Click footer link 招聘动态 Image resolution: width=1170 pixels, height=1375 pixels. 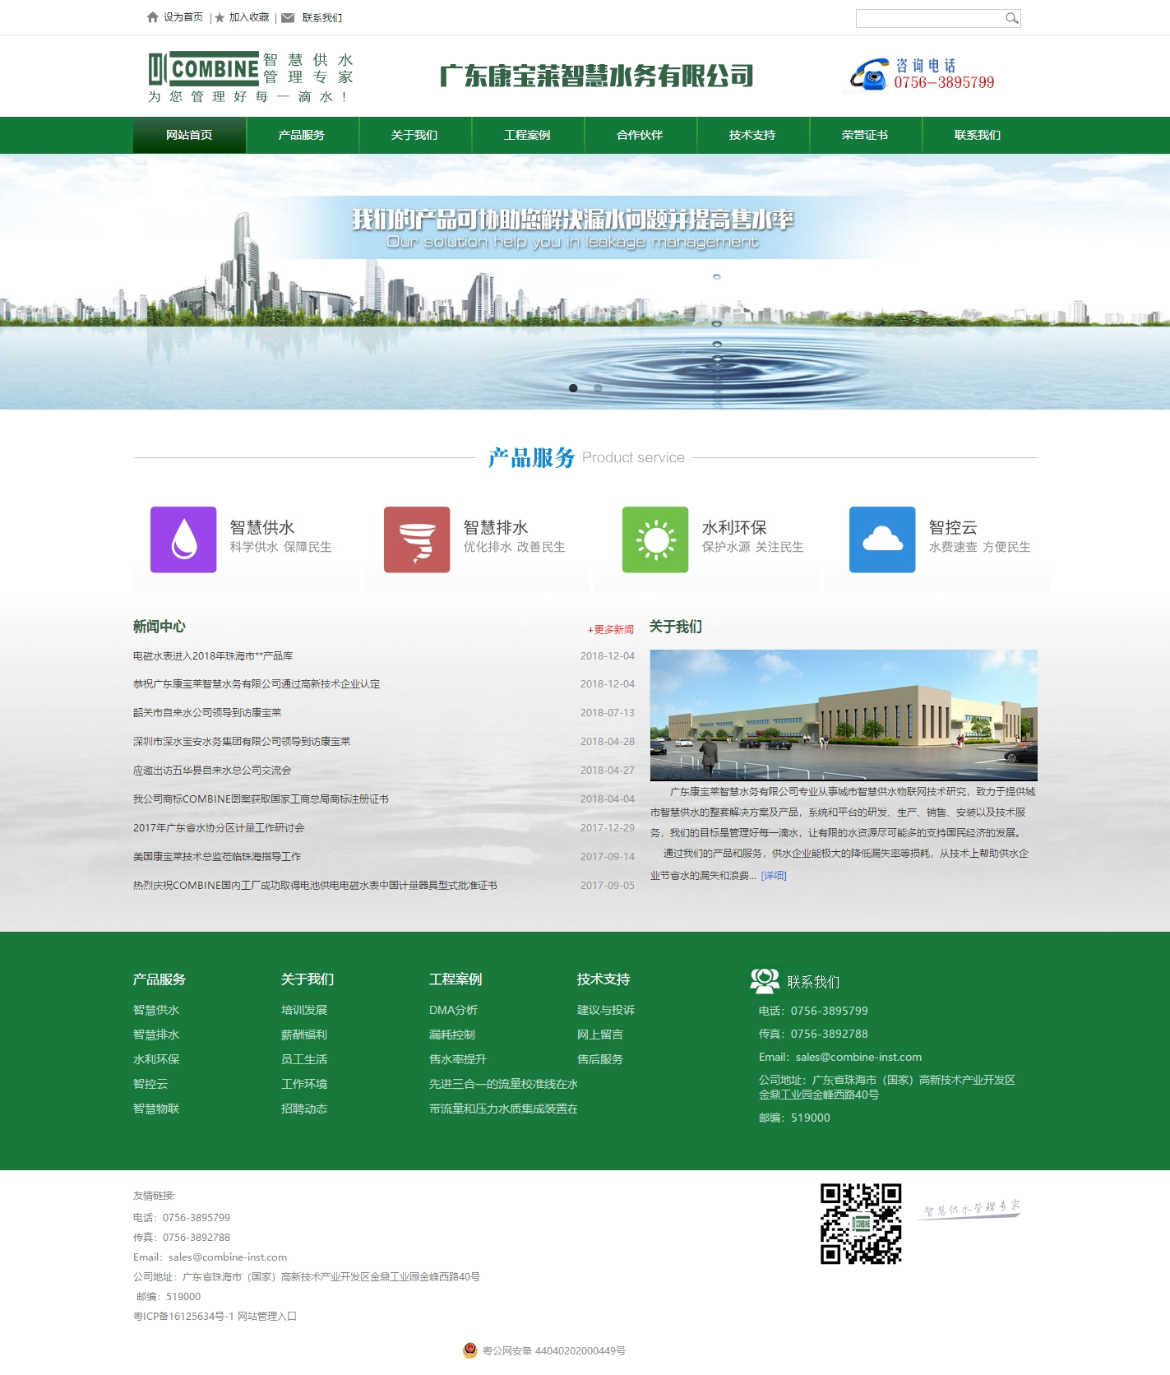(304, 1109)
